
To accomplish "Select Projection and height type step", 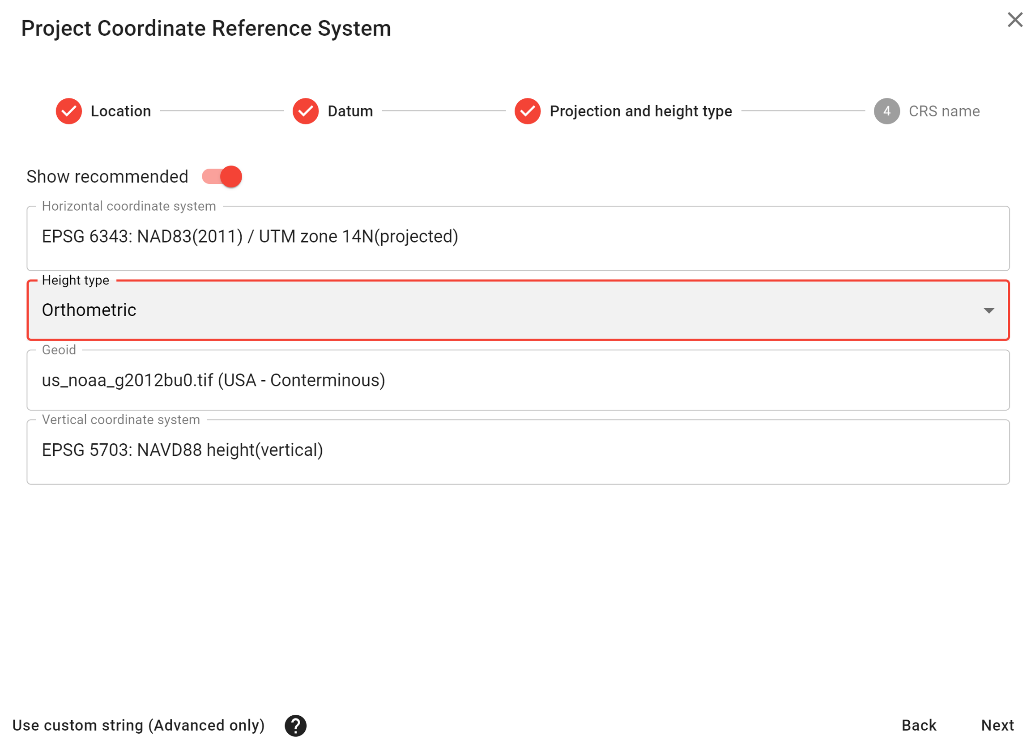I will click(x=640, y=111).
